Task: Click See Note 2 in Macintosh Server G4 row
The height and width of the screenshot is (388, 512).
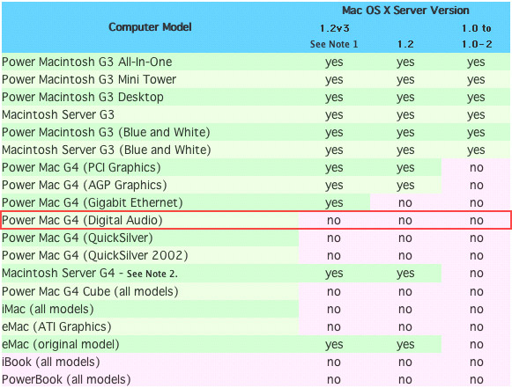Action: pyautogui.click(x=152, y=274)
